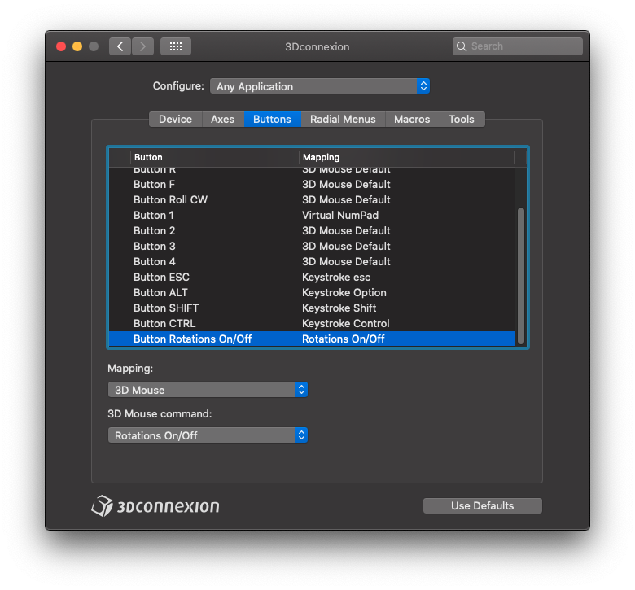
Task: Click the Keystroke esc mapping cell
Action: tap(336, 277)
